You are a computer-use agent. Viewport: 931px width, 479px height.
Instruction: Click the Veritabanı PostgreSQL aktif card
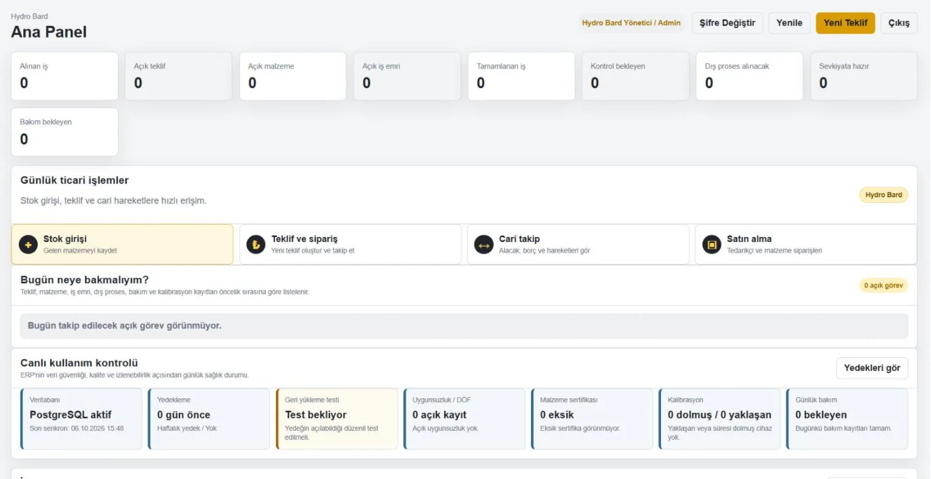81,419
